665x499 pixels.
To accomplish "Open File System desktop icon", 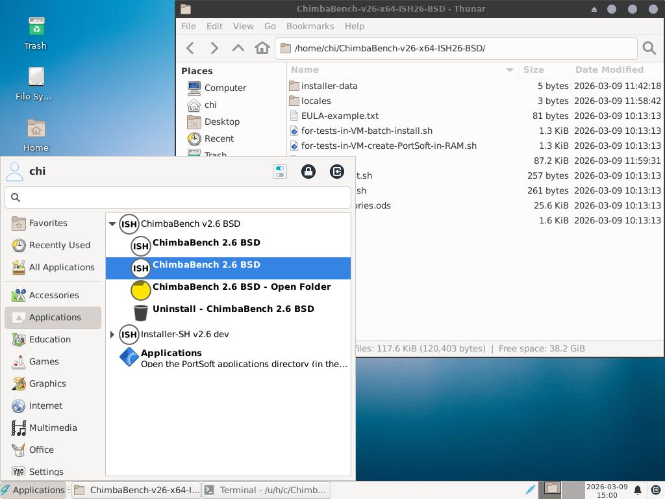I will [x=35, y=84].
